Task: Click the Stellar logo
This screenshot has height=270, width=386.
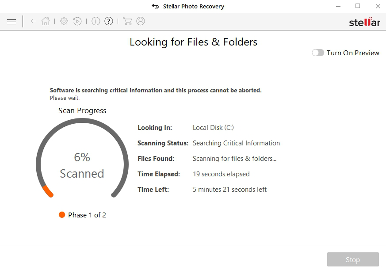Action: pyautogui.click(x=365, y=22)
